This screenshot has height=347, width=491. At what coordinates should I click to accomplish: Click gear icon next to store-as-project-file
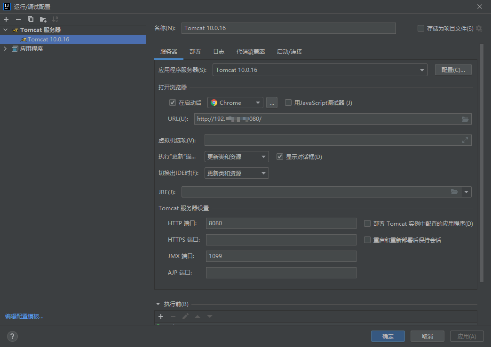click(x=479, y=29)
